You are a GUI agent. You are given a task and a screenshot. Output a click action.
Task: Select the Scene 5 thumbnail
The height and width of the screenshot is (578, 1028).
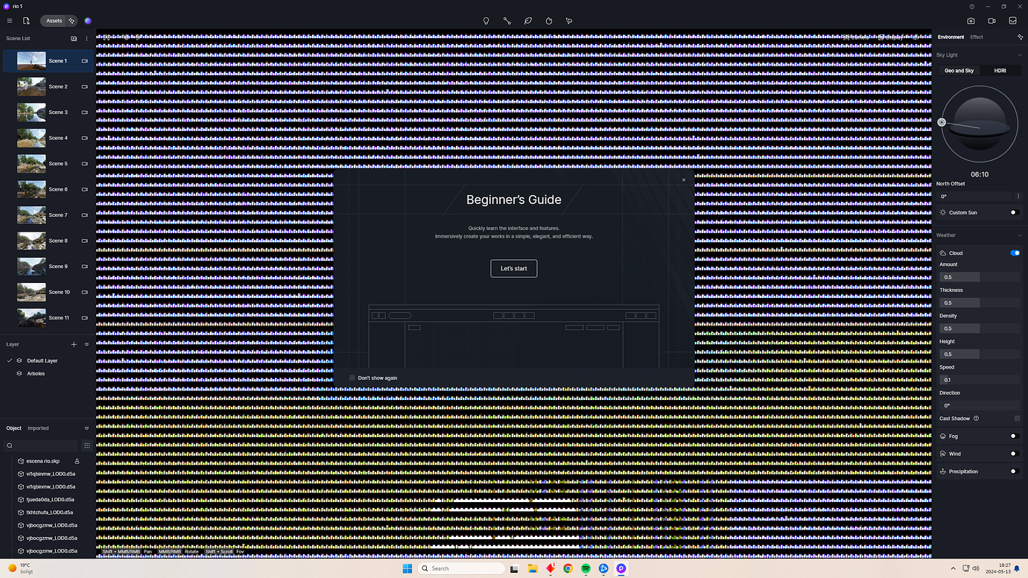tap(31, 163)
